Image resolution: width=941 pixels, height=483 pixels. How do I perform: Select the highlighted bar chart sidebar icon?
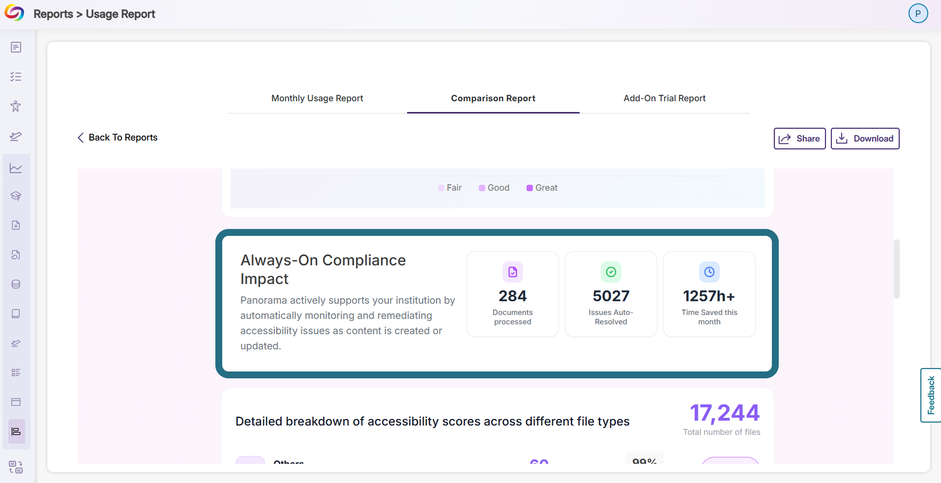[x=16, y=431]
